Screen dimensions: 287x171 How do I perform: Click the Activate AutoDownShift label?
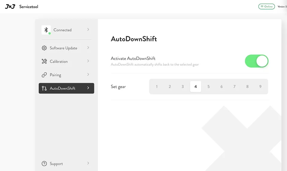133,58
